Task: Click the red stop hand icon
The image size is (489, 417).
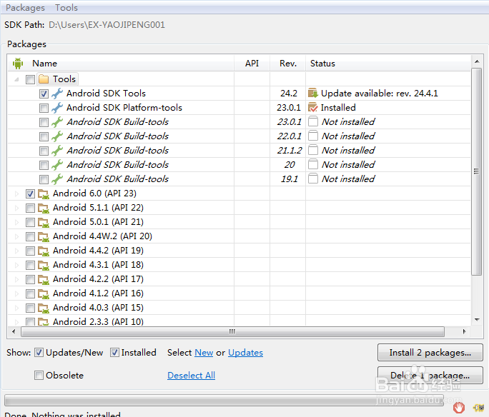Action: click(x=459, y=407)
